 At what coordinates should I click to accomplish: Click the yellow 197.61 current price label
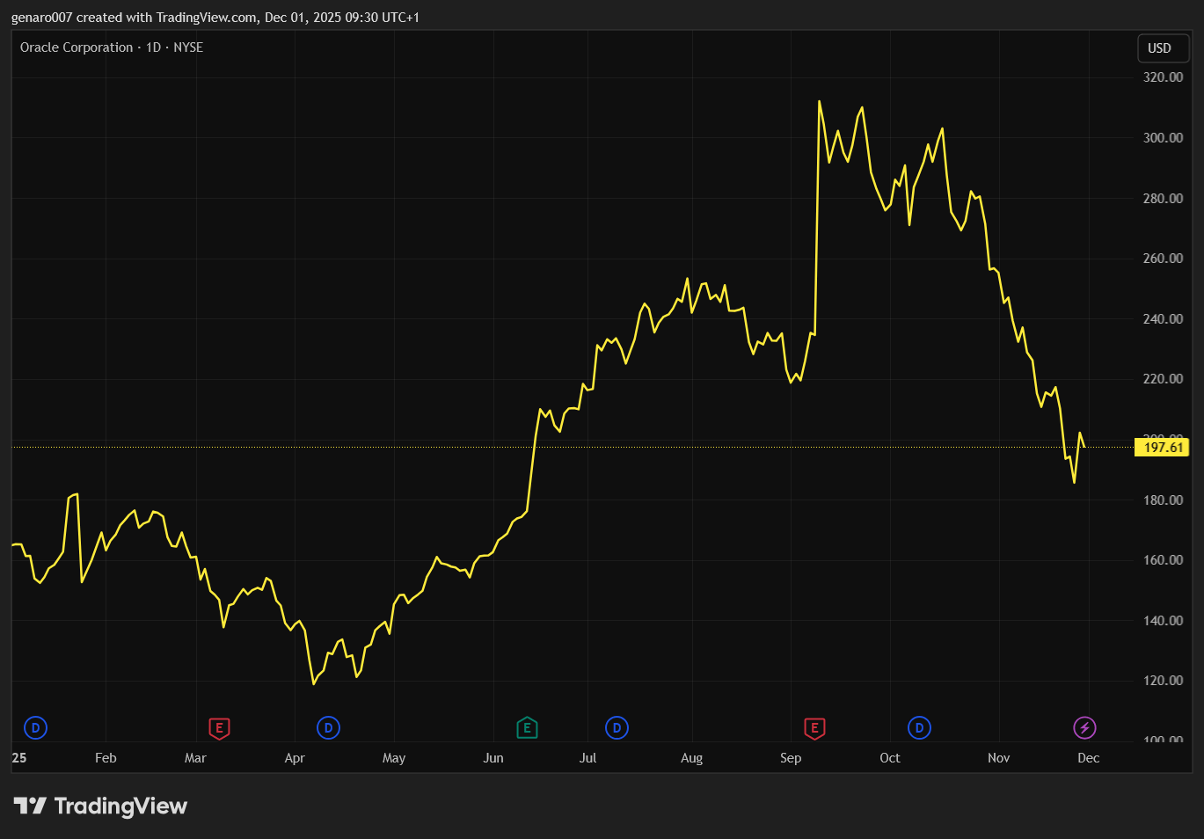pyautogui.click(x=1162, y=448)
